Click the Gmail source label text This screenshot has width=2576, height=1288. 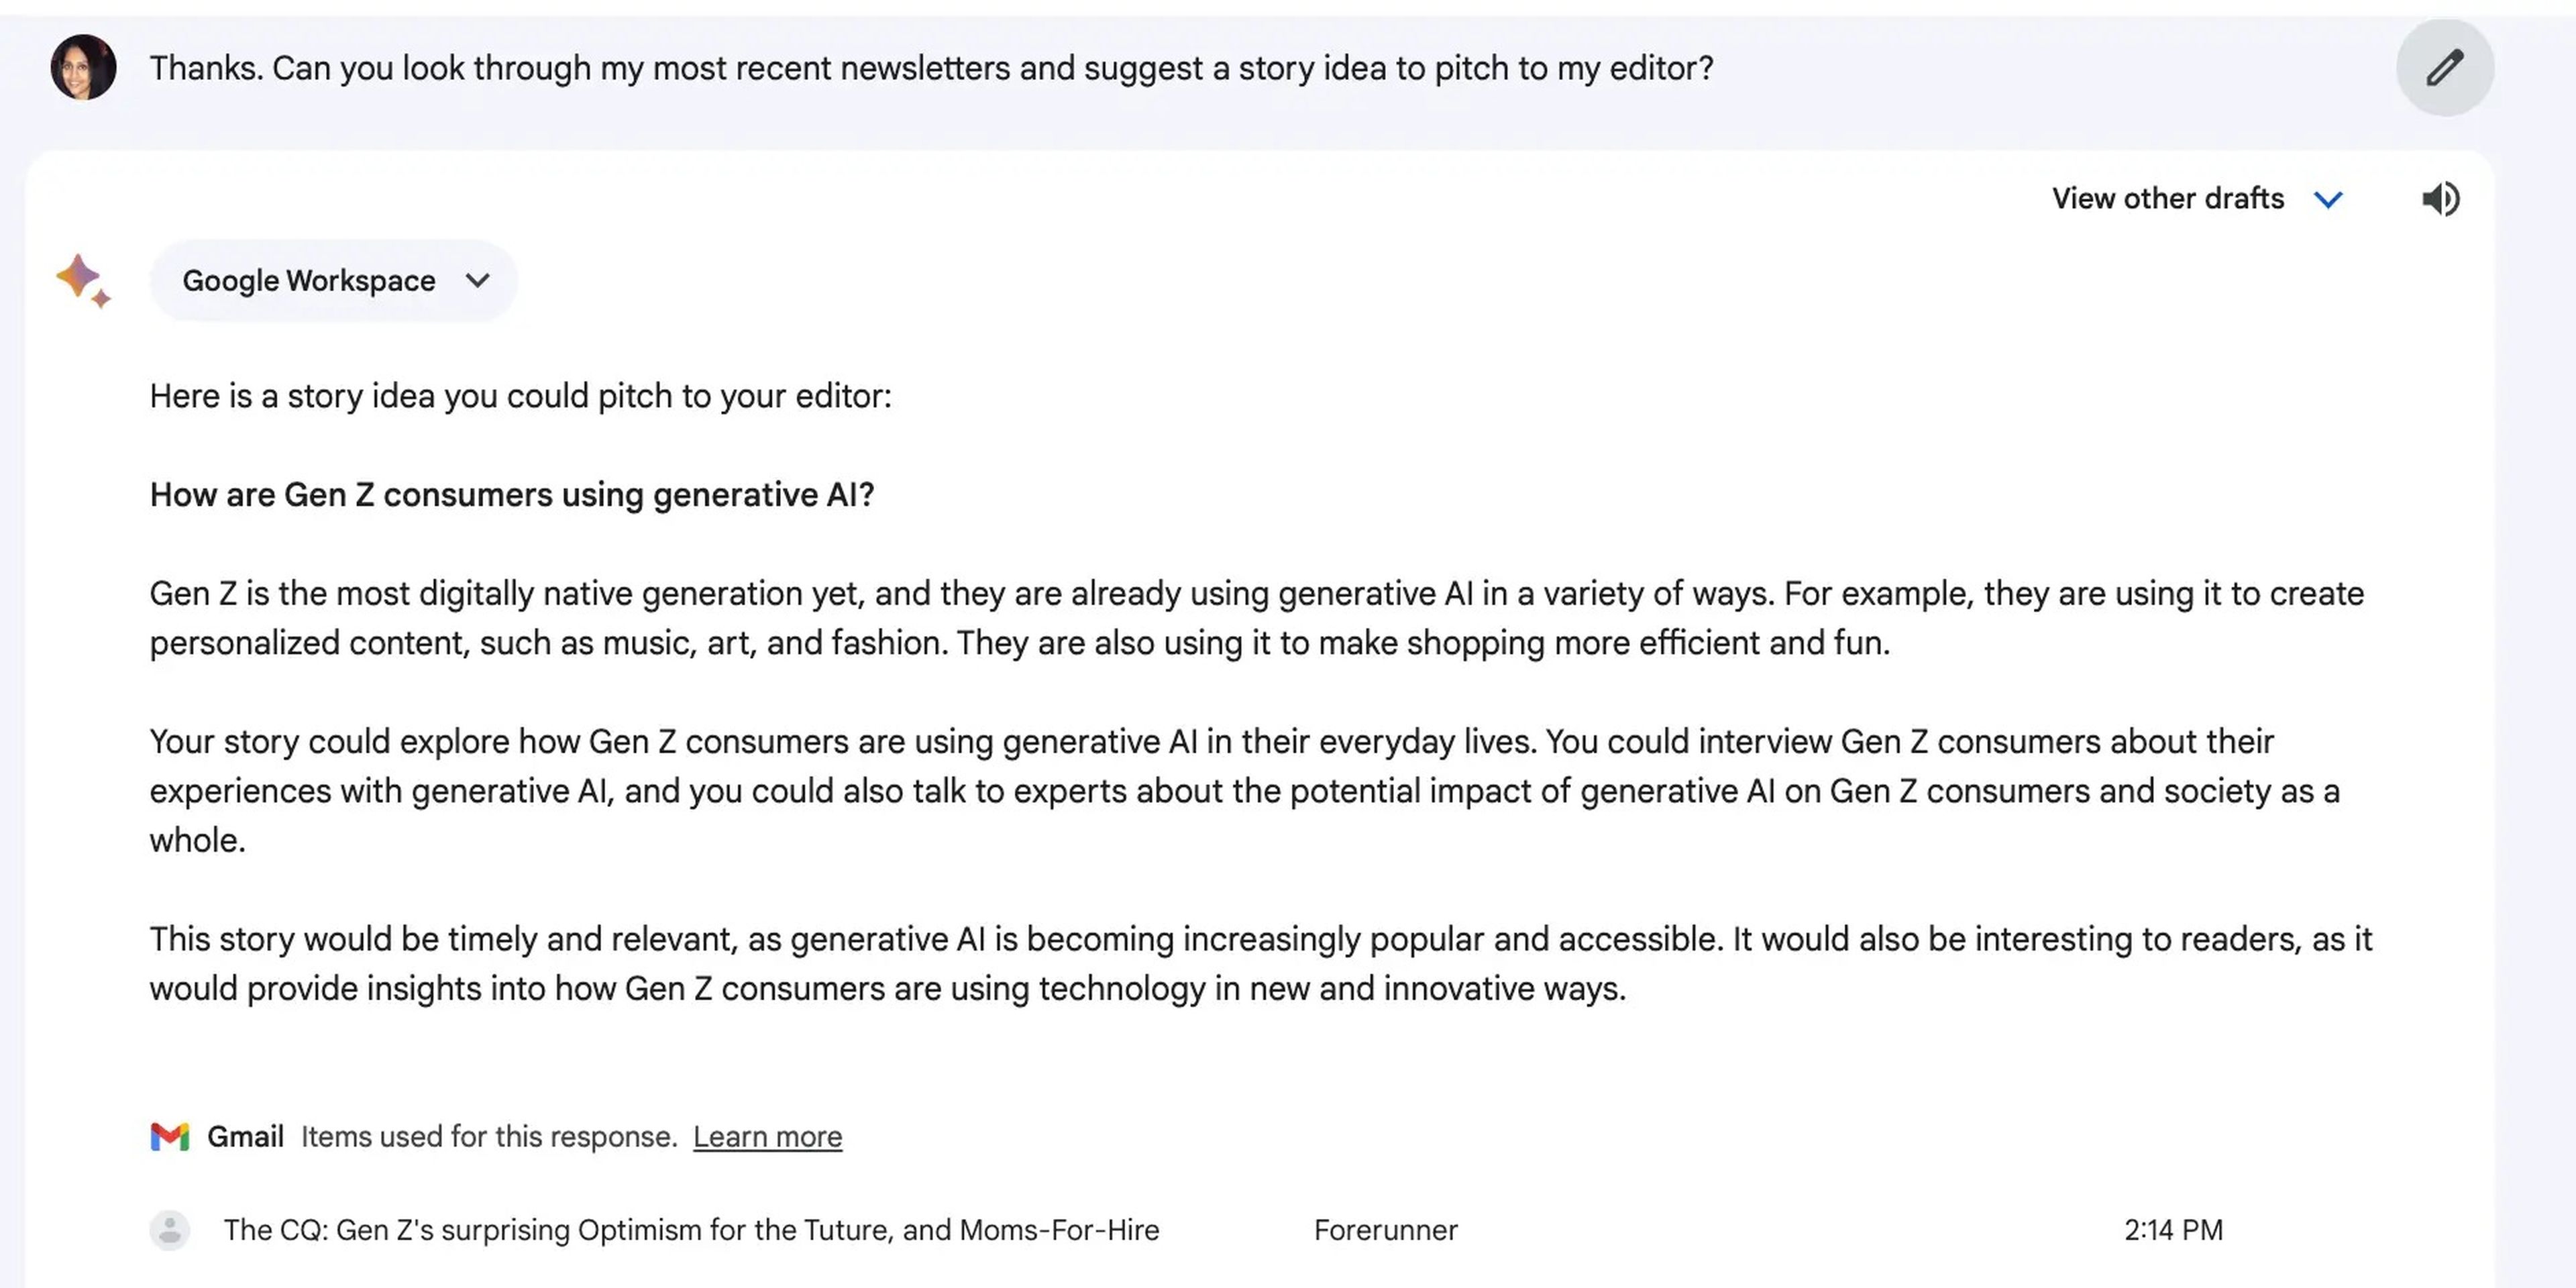tap(245, 1137)
